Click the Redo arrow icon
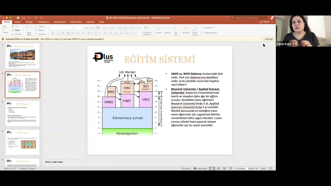Screen dimensions: 331x186 pos(36,18)
